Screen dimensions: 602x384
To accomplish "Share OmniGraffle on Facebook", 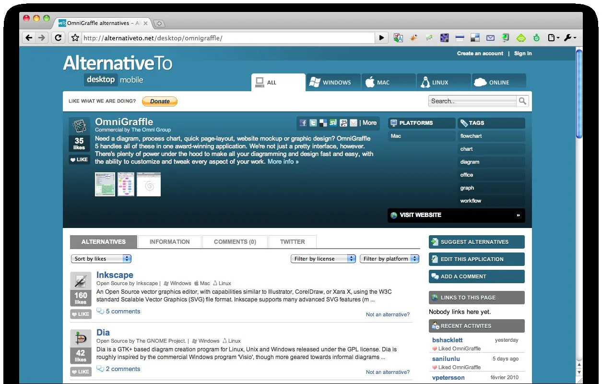I will 303,123.
